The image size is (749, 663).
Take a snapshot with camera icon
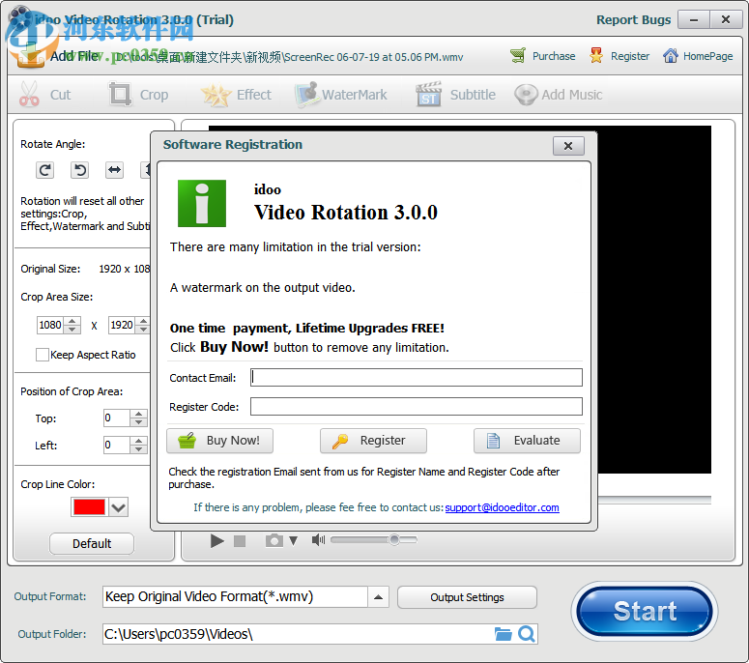[274, 540]
